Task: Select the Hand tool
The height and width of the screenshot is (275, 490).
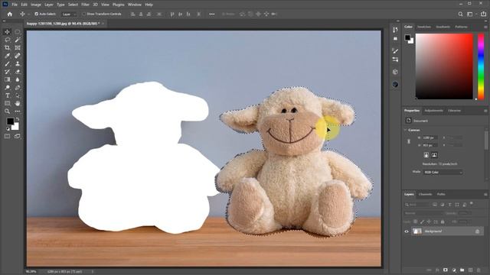Action: 18,103
